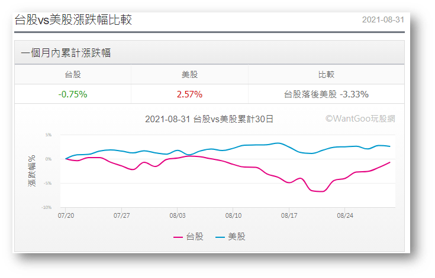Image resolution: width=435 pixels, height=278 pixels.
Task: Click the pink line marker in legend
Action: (178, 237)
